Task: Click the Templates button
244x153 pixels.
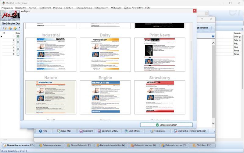Action: pyautogui.click(x=157, y=131)
